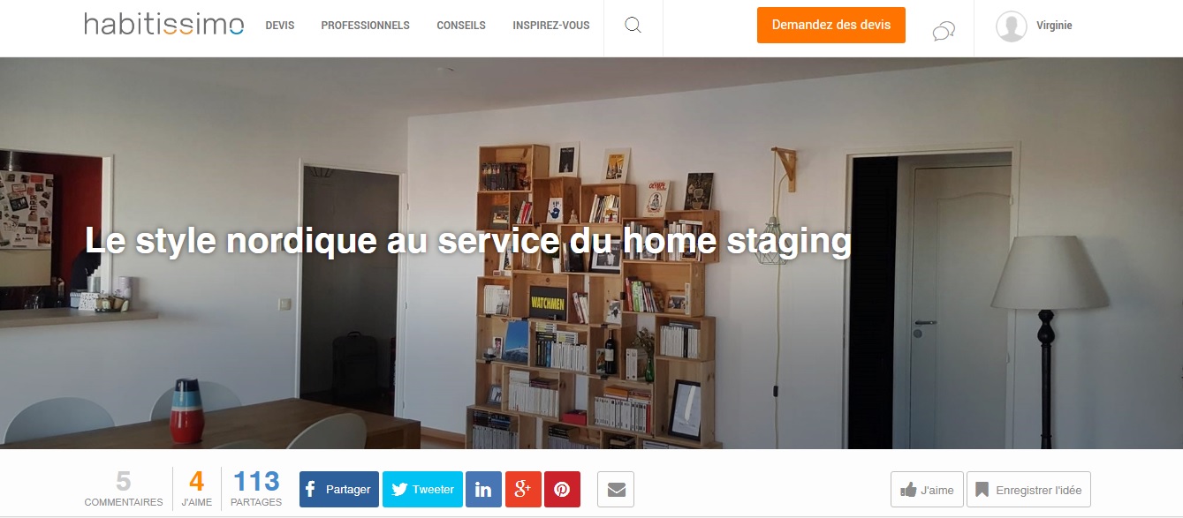The height and width of the screenshot is (518, 1183).
Task: Share on Google Plus
Action: click(x=523, y=490)
